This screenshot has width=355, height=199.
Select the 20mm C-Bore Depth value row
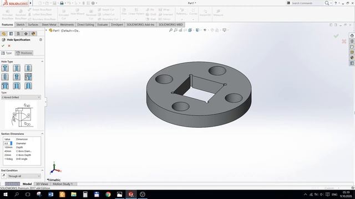point(22,155)
